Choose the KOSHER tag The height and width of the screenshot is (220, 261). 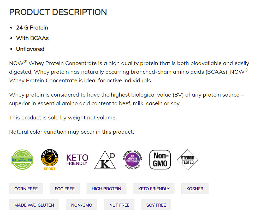(x=195, y=189)
